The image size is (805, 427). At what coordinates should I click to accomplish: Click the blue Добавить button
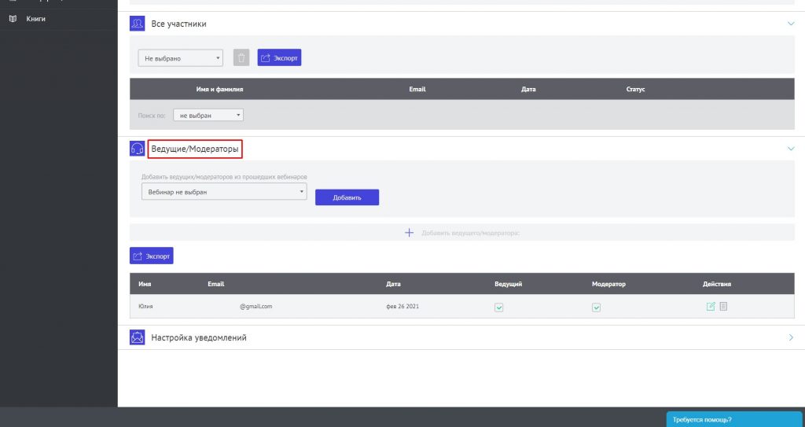(x=347, y=197)
